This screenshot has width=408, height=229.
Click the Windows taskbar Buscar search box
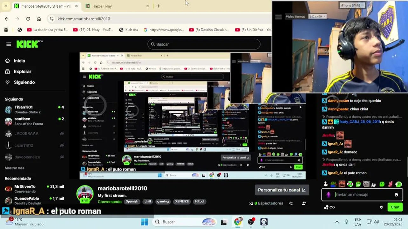(x=184, y=222)
